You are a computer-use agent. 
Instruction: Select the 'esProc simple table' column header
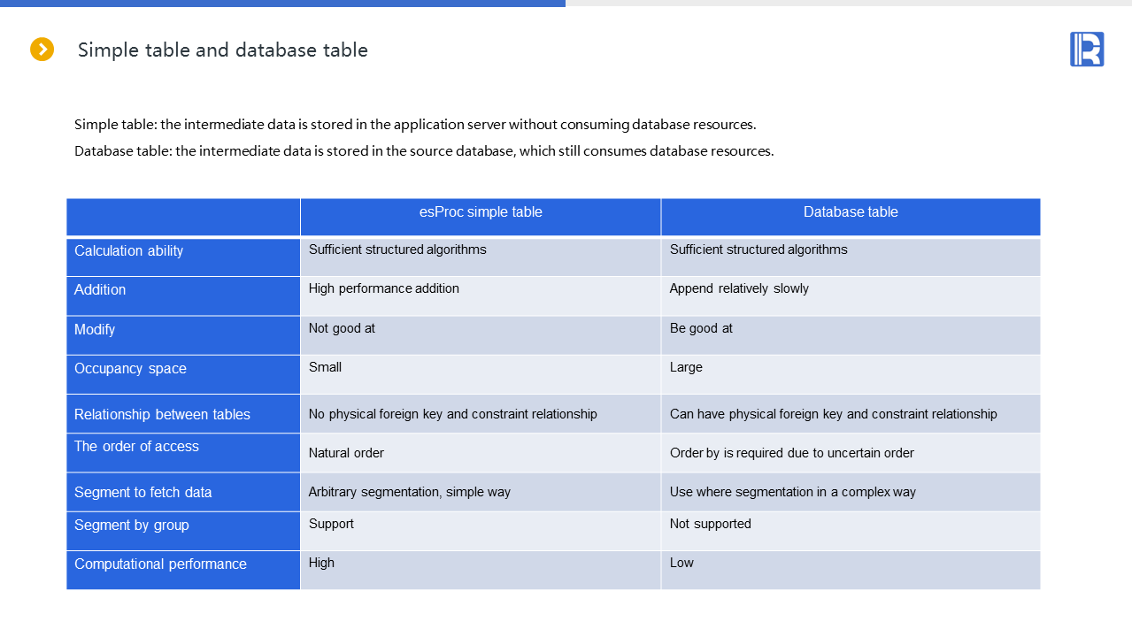[481, 212]
